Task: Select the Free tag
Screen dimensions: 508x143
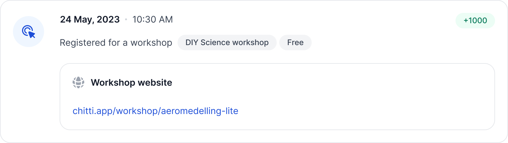Action: pyautogui.click(x=295, y=43)
